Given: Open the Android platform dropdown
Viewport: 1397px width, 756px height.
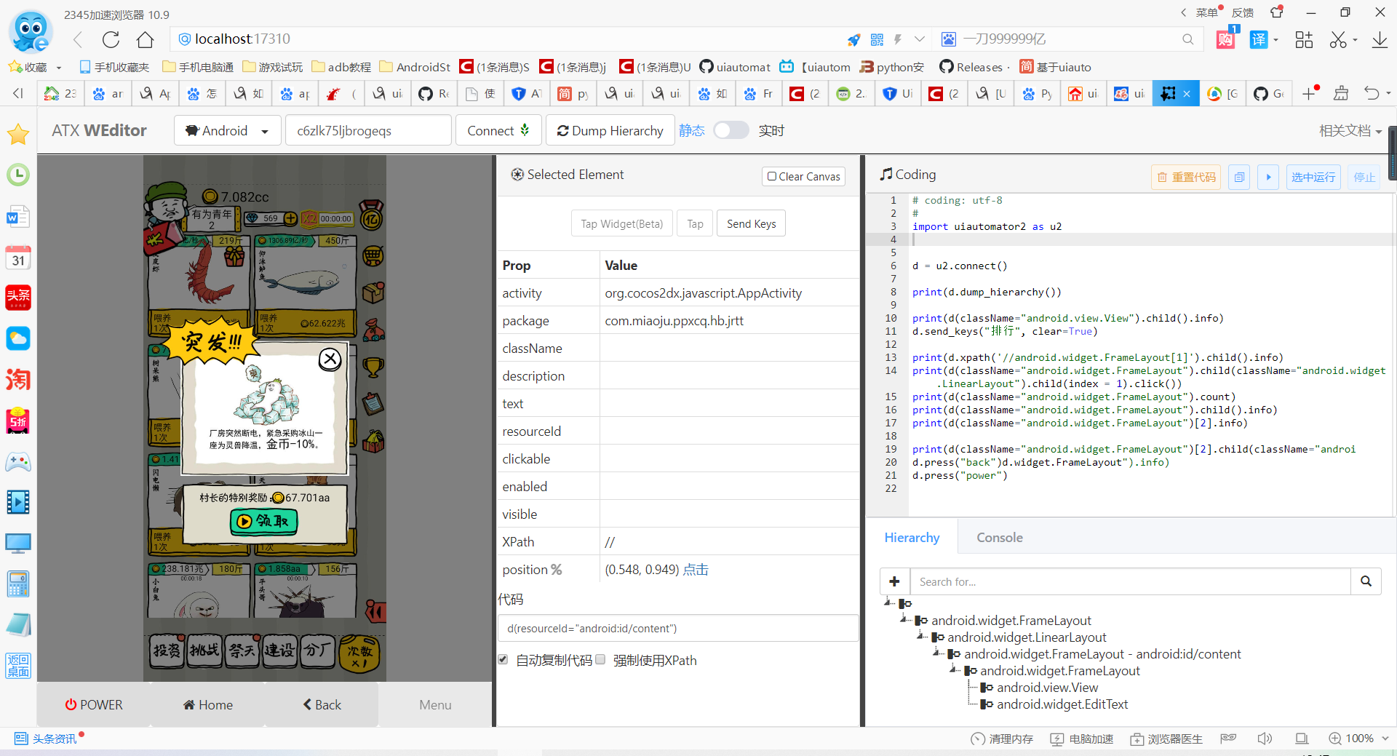Looking at the screenshot, I should (227, 130).
